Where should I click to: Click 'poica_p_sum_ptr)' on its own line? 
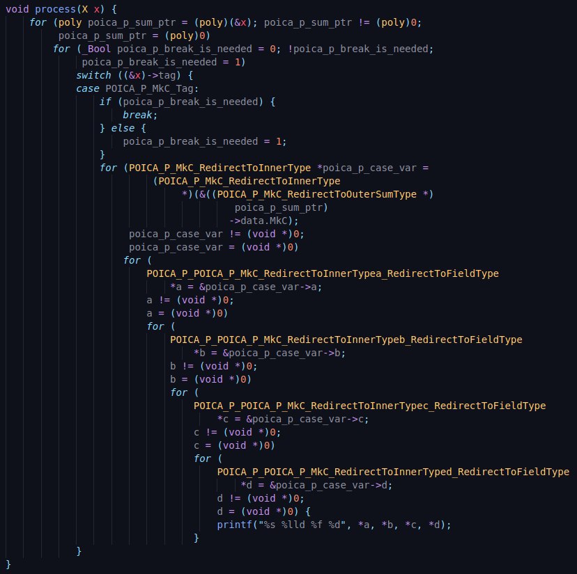point(282,207)
